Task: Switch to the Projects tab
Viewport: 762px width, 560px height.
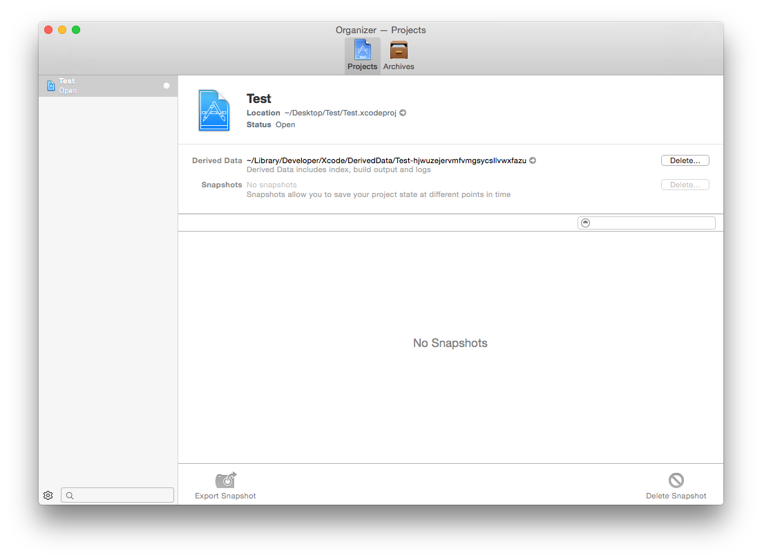Action: (363, 55)
